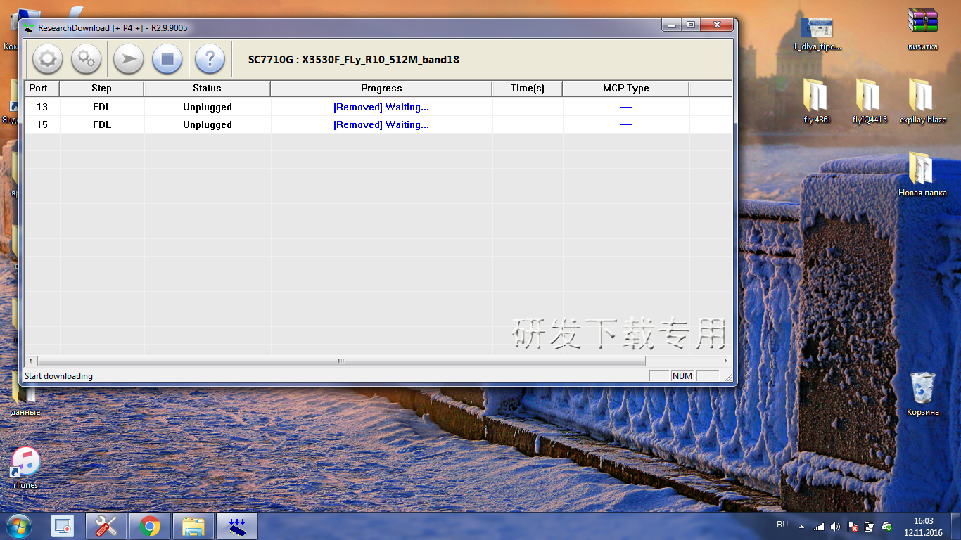Viewport: 961px width, 540px height.
Task: Click the horizontal scrollbar left arrow
Action: tap(30, 361)
